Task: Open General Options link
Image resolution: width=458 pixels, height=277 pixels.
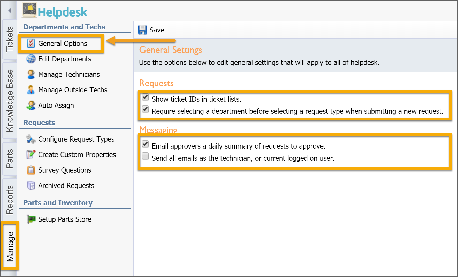Action: pyautogui.click(x=63, y=44)
